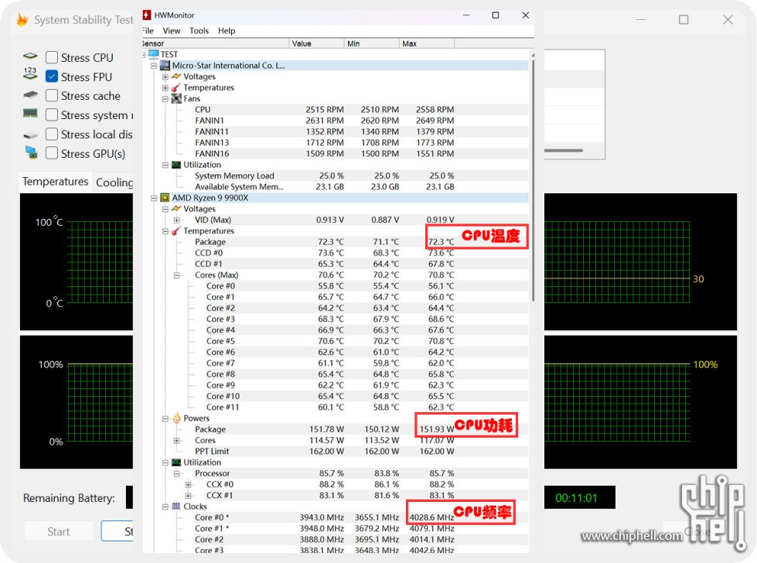Switch to the Temperatures tab in System Stability Test
Viewport: 757px width, 563px height.
click(55, 182)
